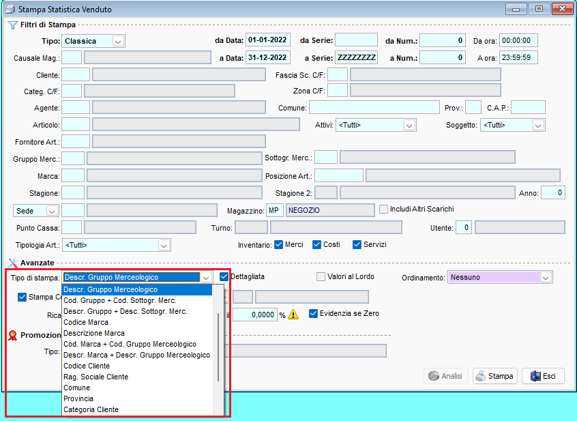Click the red ribbon Promozioni icon

12,335
